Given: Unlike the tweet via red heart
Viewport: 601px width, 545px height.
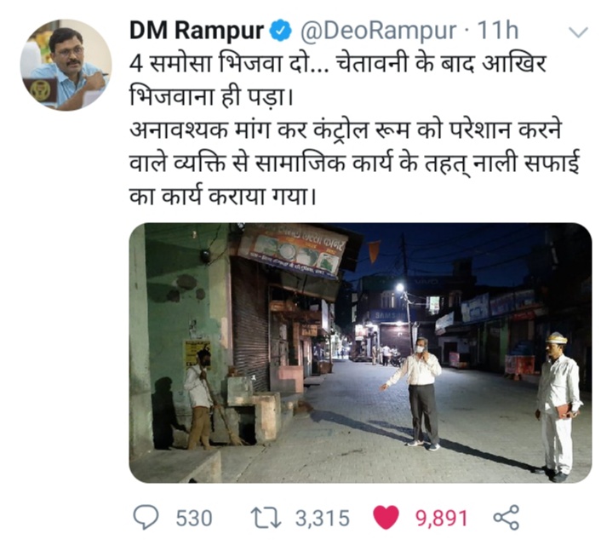Looking at the screenshot, I should (x=386, y=518).
